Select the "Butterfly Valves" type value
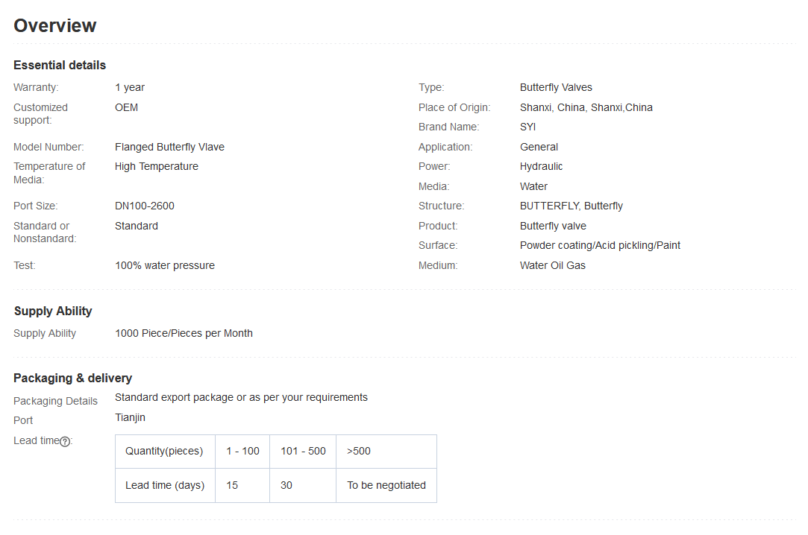 556,87
